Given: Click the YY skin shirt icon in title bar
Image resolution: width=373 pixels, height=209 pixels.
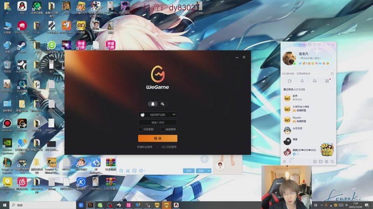Looking at the screenshot, I should (x=319, y=45).
